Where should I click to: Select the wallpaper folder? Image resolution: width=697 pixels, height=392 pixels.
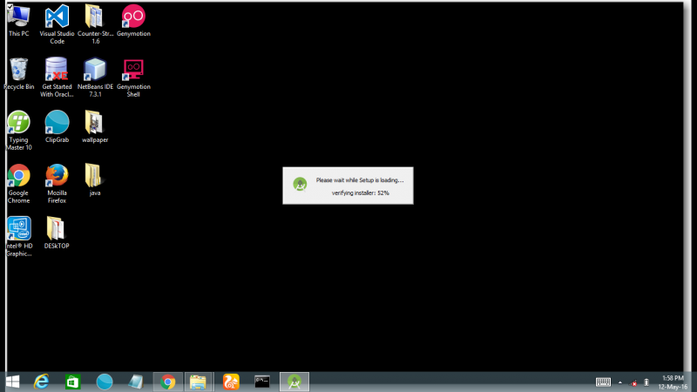[x=95, y=126]
